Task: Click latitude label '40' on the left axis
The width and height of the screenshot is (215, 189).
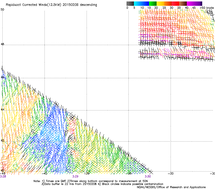Action: 2,171
